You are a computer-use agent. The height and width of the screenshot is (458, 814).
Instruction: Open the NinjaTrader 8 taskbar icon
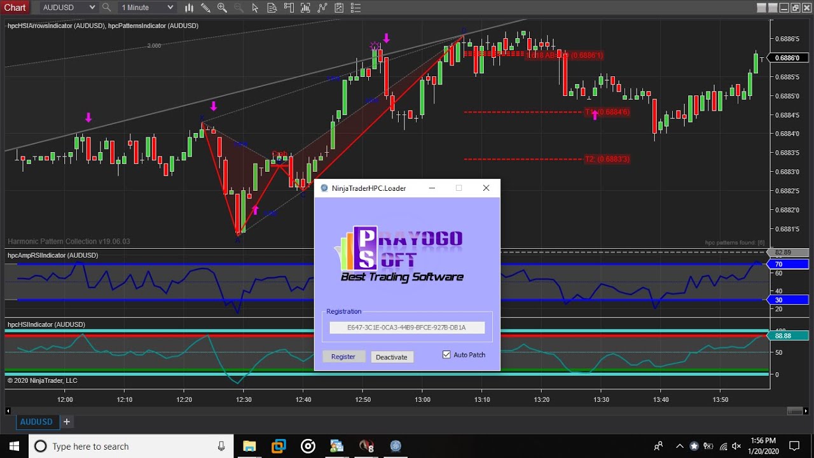pyautogui.click(x=366, y=446)
